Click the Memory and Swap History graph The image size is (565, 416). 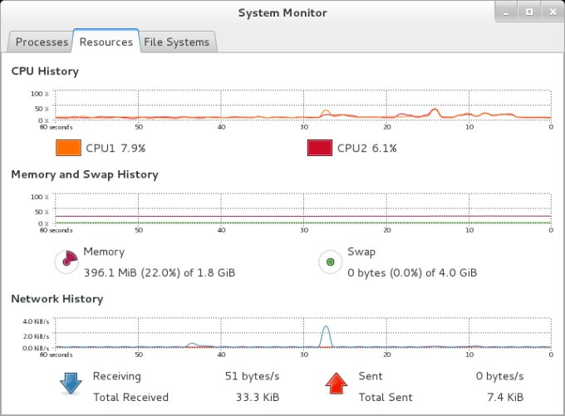pos(302,208)
